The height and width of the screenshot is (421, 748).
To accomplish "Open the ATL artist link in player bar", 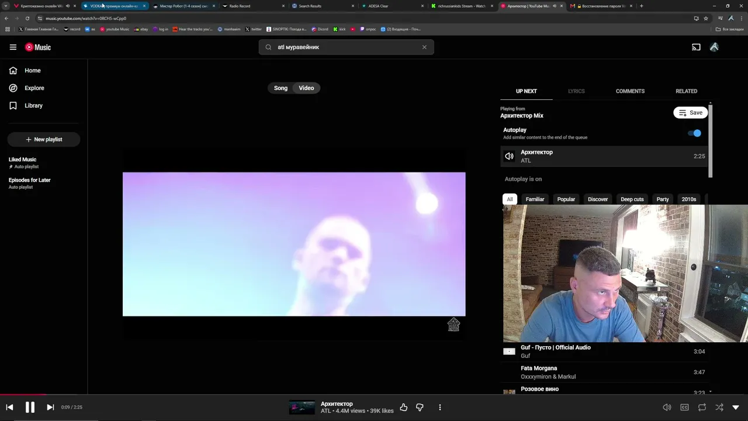I will pos(325,411).
